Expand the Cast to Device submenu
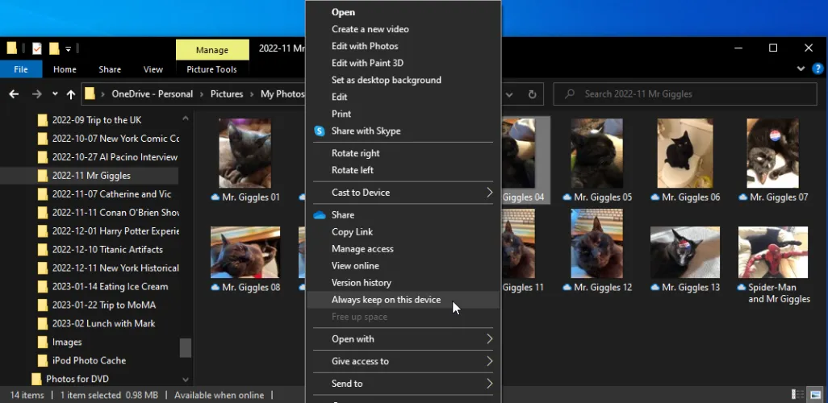 click(x=404, y=193)
